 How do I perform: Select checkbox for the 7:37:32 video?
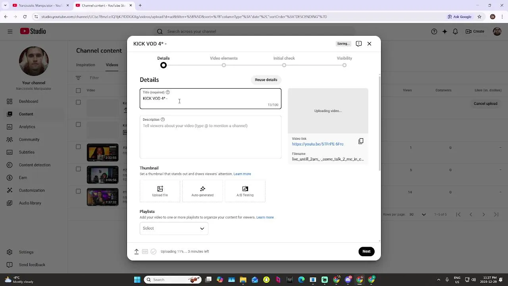[78, 191]
